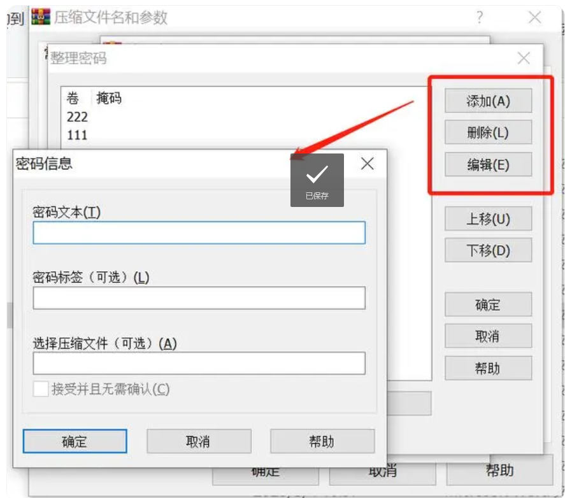Focus the 选择压缩文件（可选）(A) input field
565x498 pixels.
(199, 363)
